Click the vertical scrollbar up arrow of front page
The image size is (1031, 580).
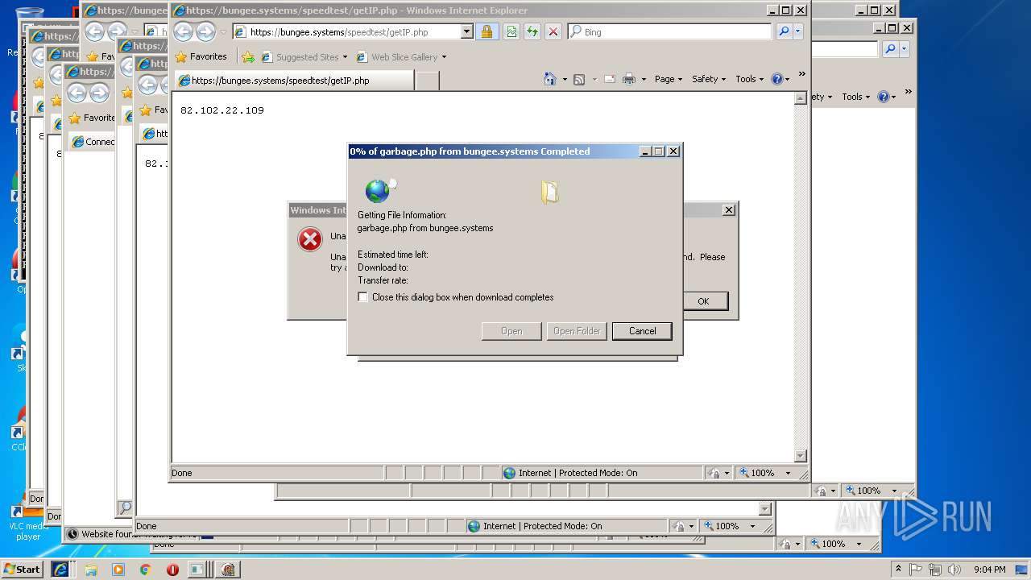(x=800, y=98)
